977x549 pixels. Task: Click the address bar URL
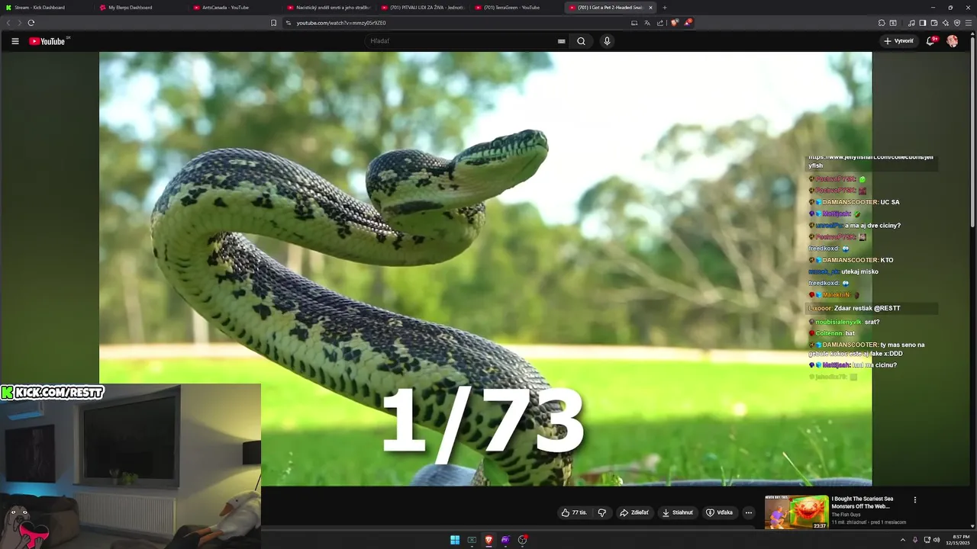[x=341, y=23]
